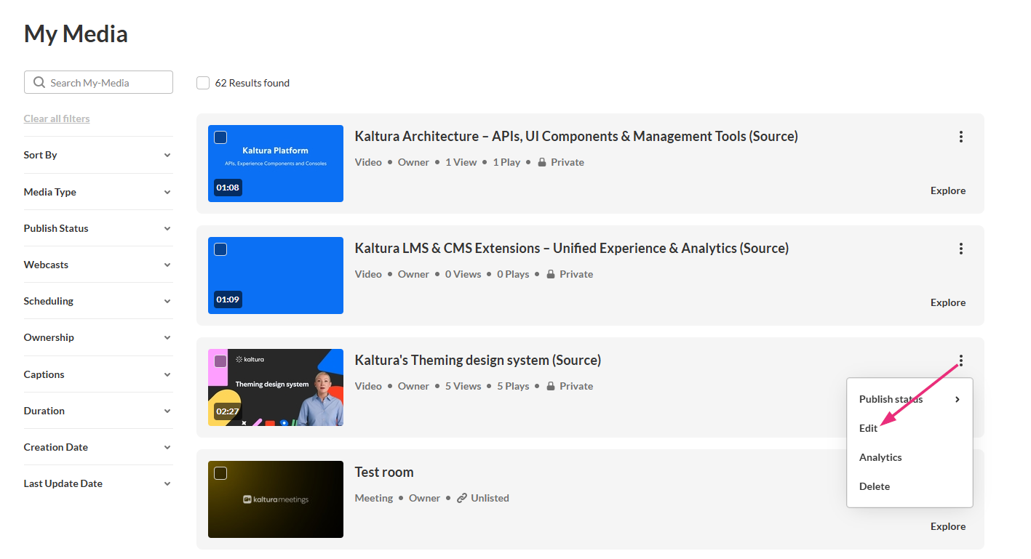Open Kaltura's Theming design system title
1031x559 pixels.
tap(478, 360)
